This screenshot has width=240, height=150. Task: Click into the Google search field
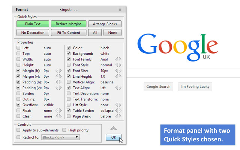(x=183, y=73)
